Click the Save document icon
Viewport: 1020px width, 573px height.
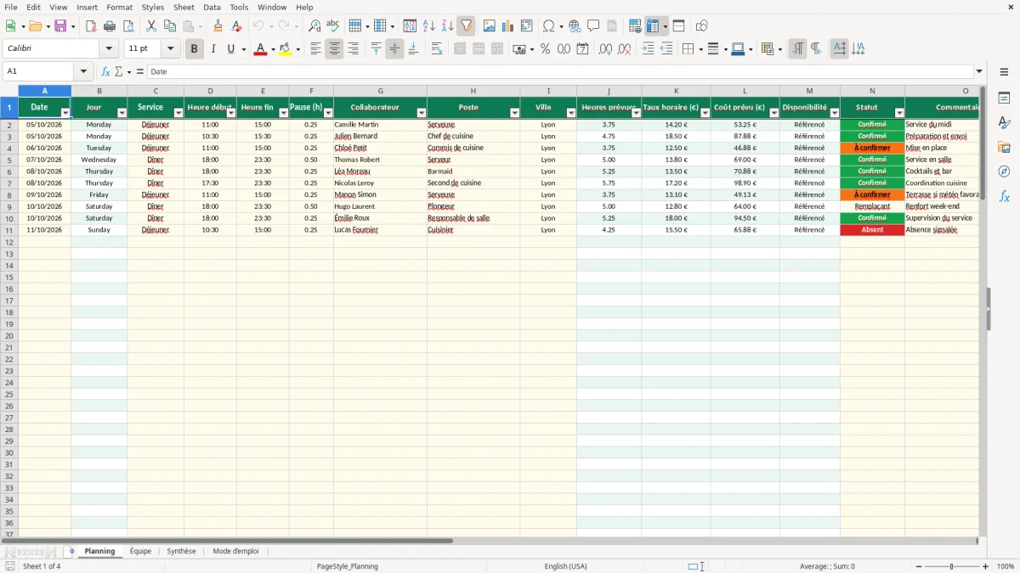click(x=60, y=26)
